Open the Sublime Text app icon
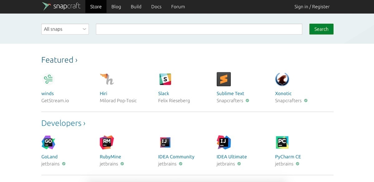Image resolution: width=374 pixels, height=182 pixels. [x=224, y=79]
